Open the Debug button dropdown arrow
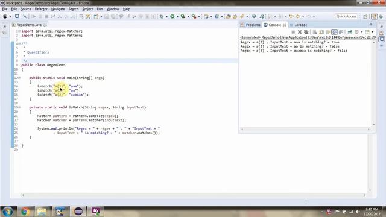This screenshot has width=386, height=217. [x=166, y=16]
